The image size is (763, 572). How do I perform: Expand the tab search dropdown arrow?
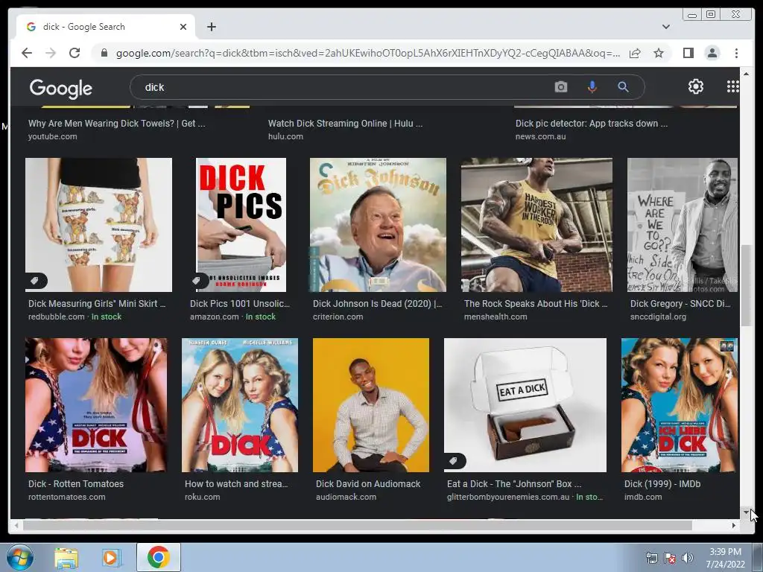[x=665, y=27]
